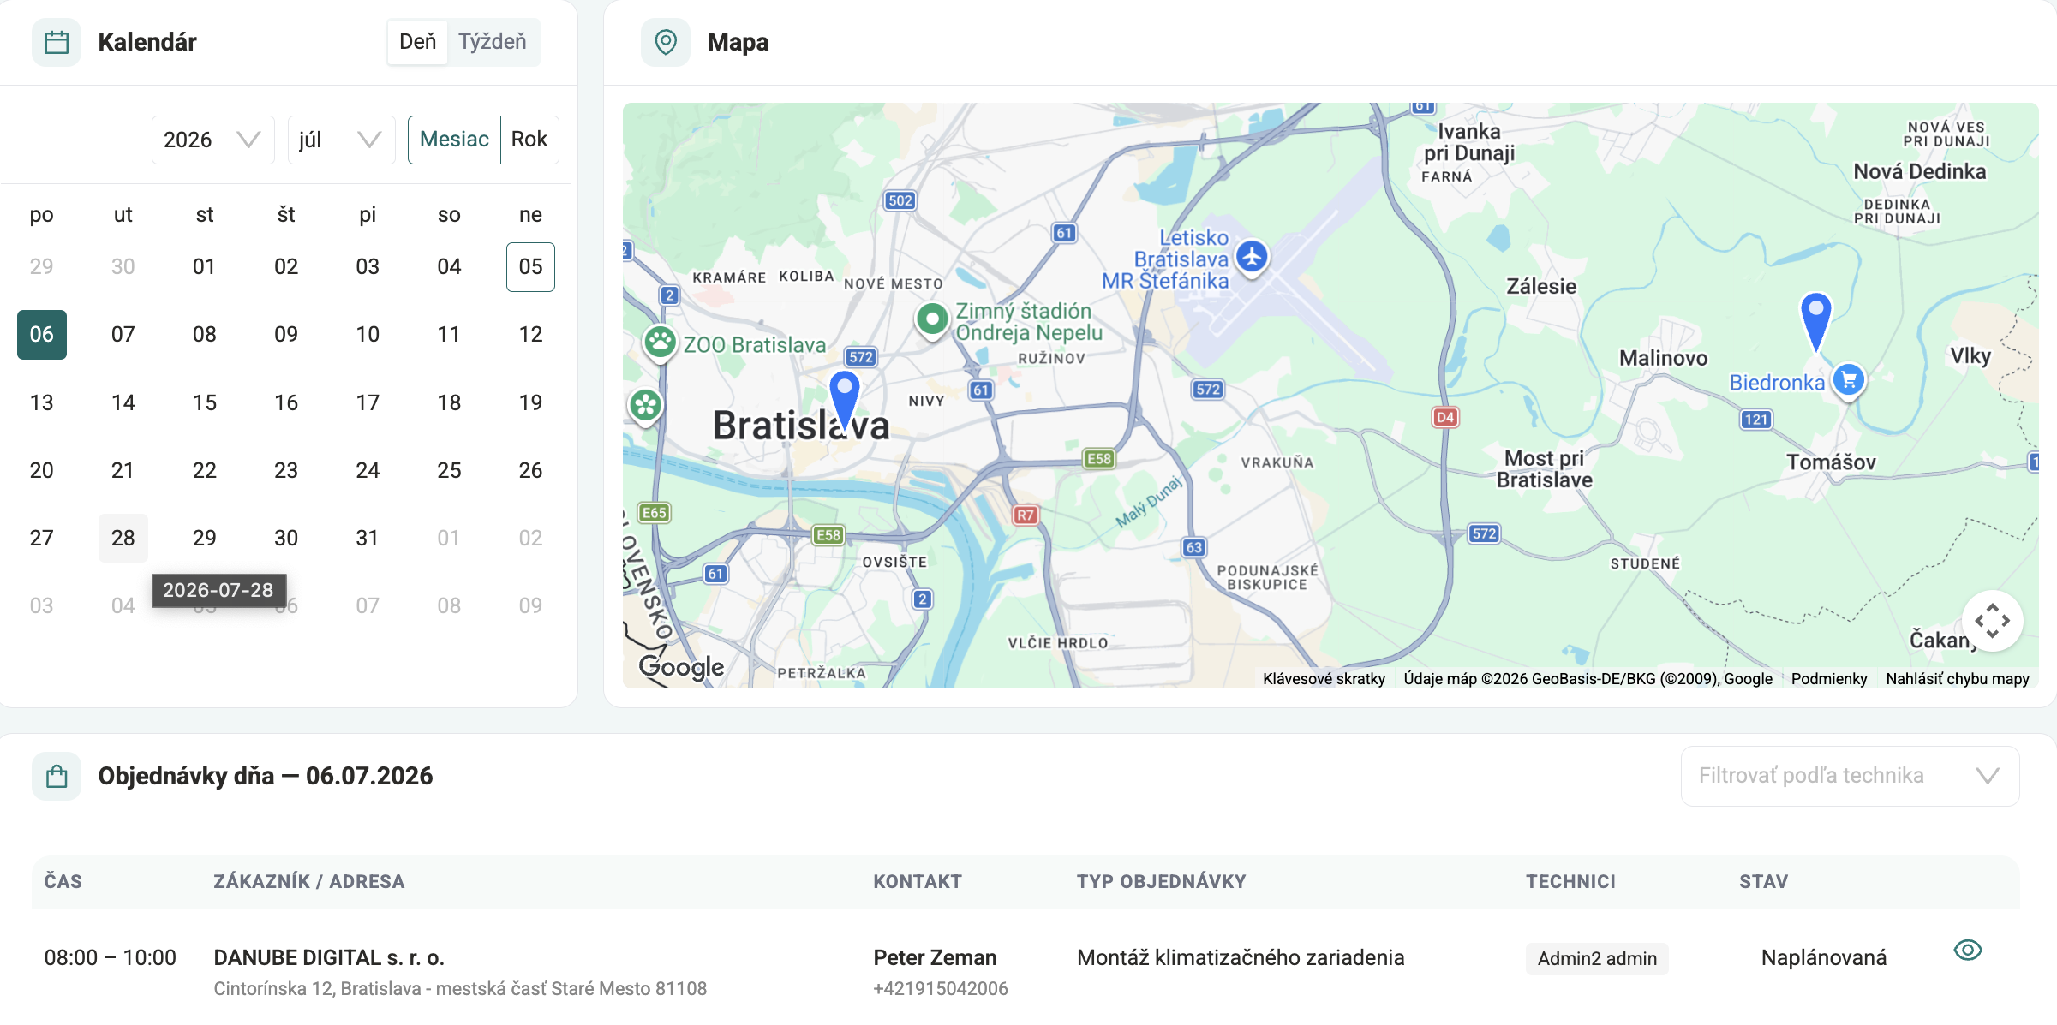Click the Biedronka shopping cart marker
This screenshot has width=2057, height=1025.
point(1849,379)
